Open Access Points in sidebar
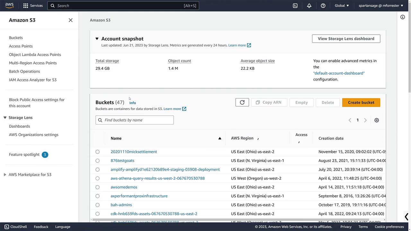The width and height of the screenshot is (411, 231). point(21,46)
